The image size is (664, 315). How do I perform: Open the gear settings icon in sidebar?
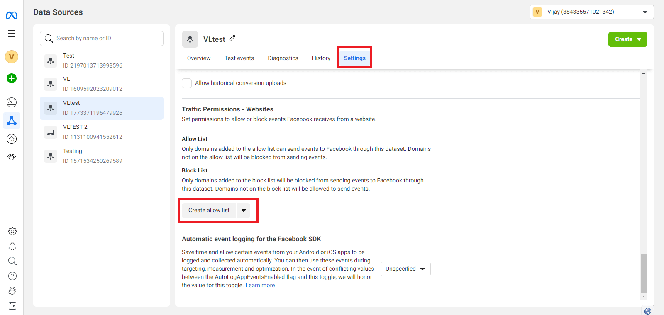[x=12, y=231]
